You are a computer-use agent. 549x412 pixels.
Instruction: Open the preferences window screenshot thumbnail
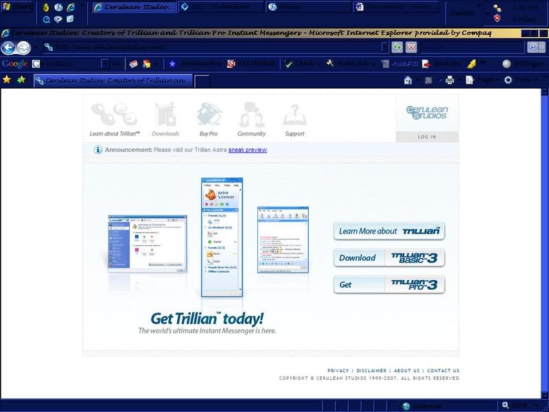[148, 244]
